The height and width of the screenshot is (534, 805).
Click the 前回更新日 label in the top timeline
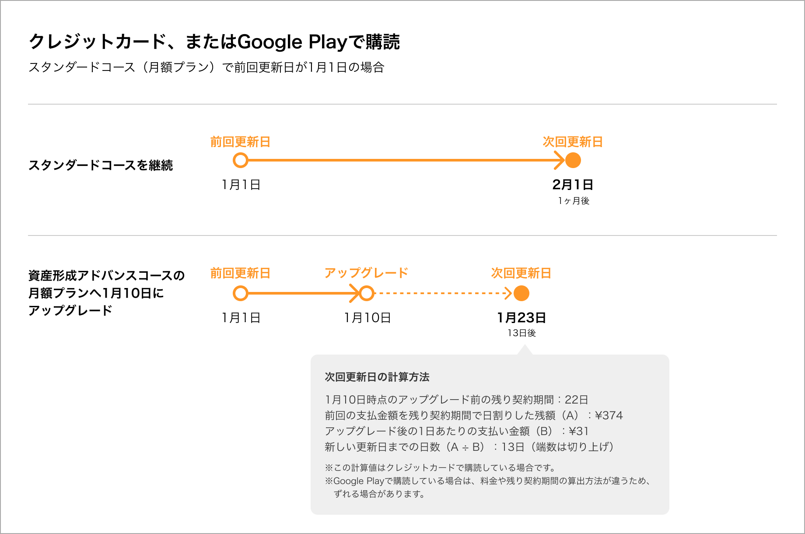point(240,142)
